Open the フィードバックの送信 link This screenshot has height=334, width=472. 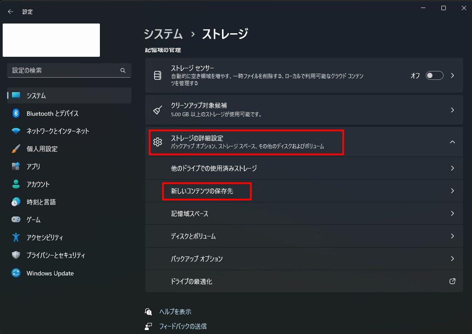(x=182, y=326)
